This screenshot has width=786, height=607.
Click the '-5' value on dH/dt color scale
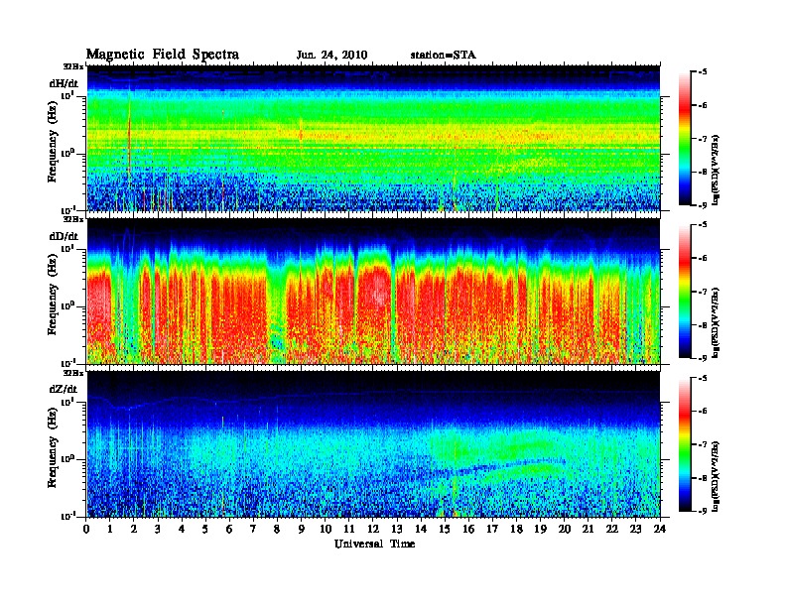click(x=703, y=72)
